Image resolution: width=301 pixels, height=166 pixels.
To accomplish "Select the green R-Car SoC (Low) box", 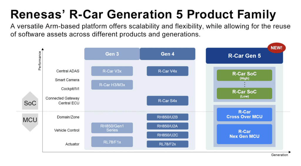I will click(244, 93).
